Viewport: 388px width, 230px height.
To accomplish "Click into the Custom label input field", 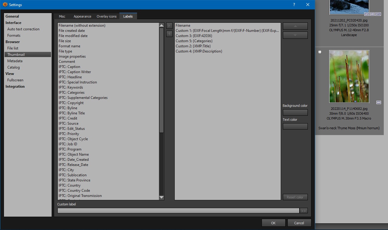I will (x=178, y=211).
